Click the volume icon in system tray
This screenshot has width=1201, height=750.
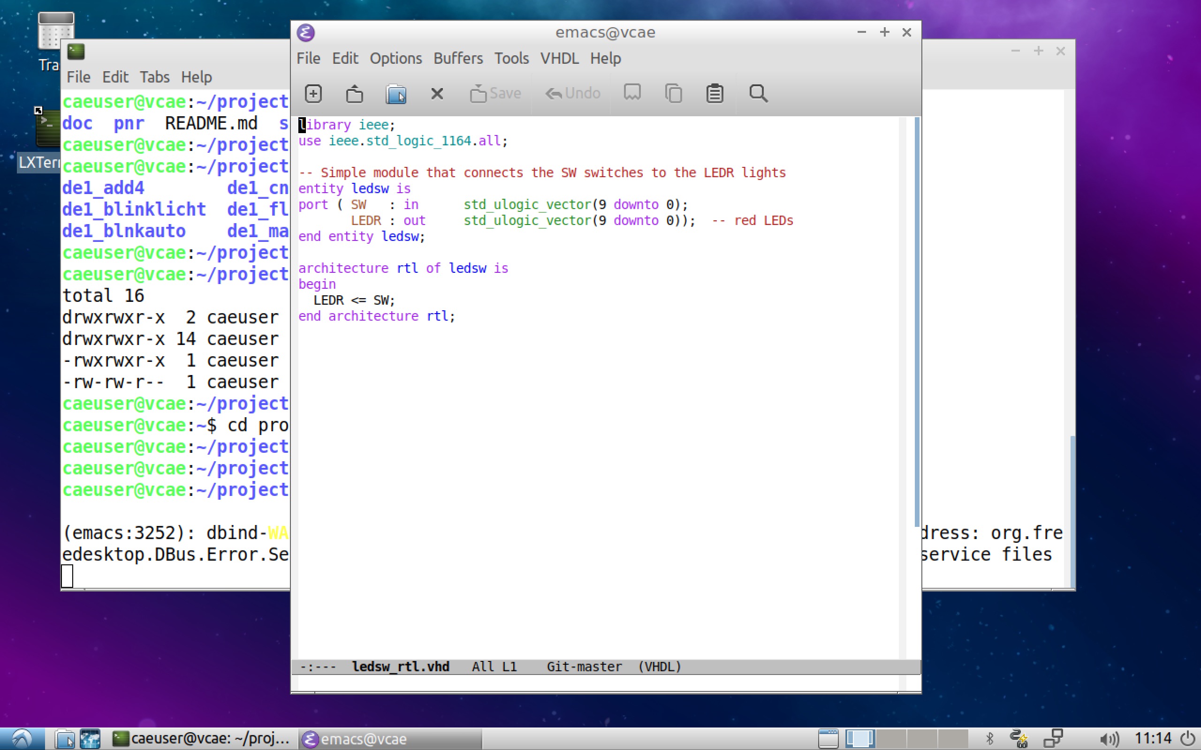click(x=1109, y=739)
